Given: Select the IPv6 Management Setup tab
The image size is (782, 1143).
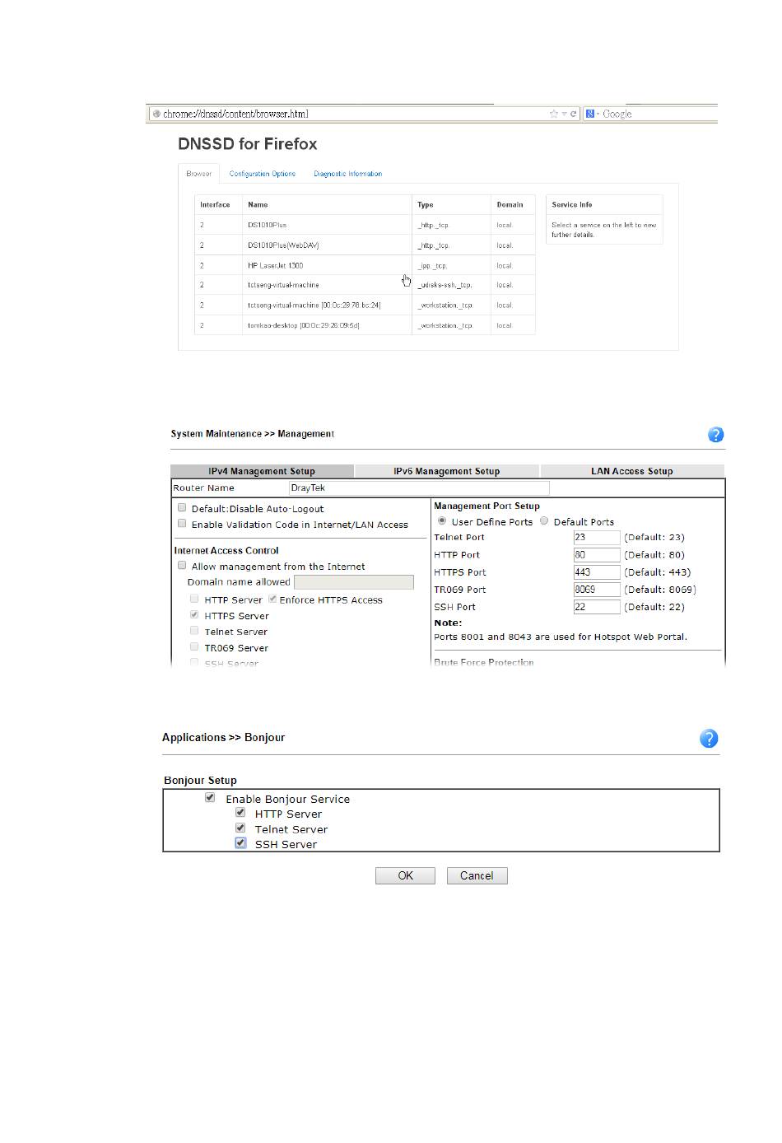Looking at the screenshot, I should 446,471.
